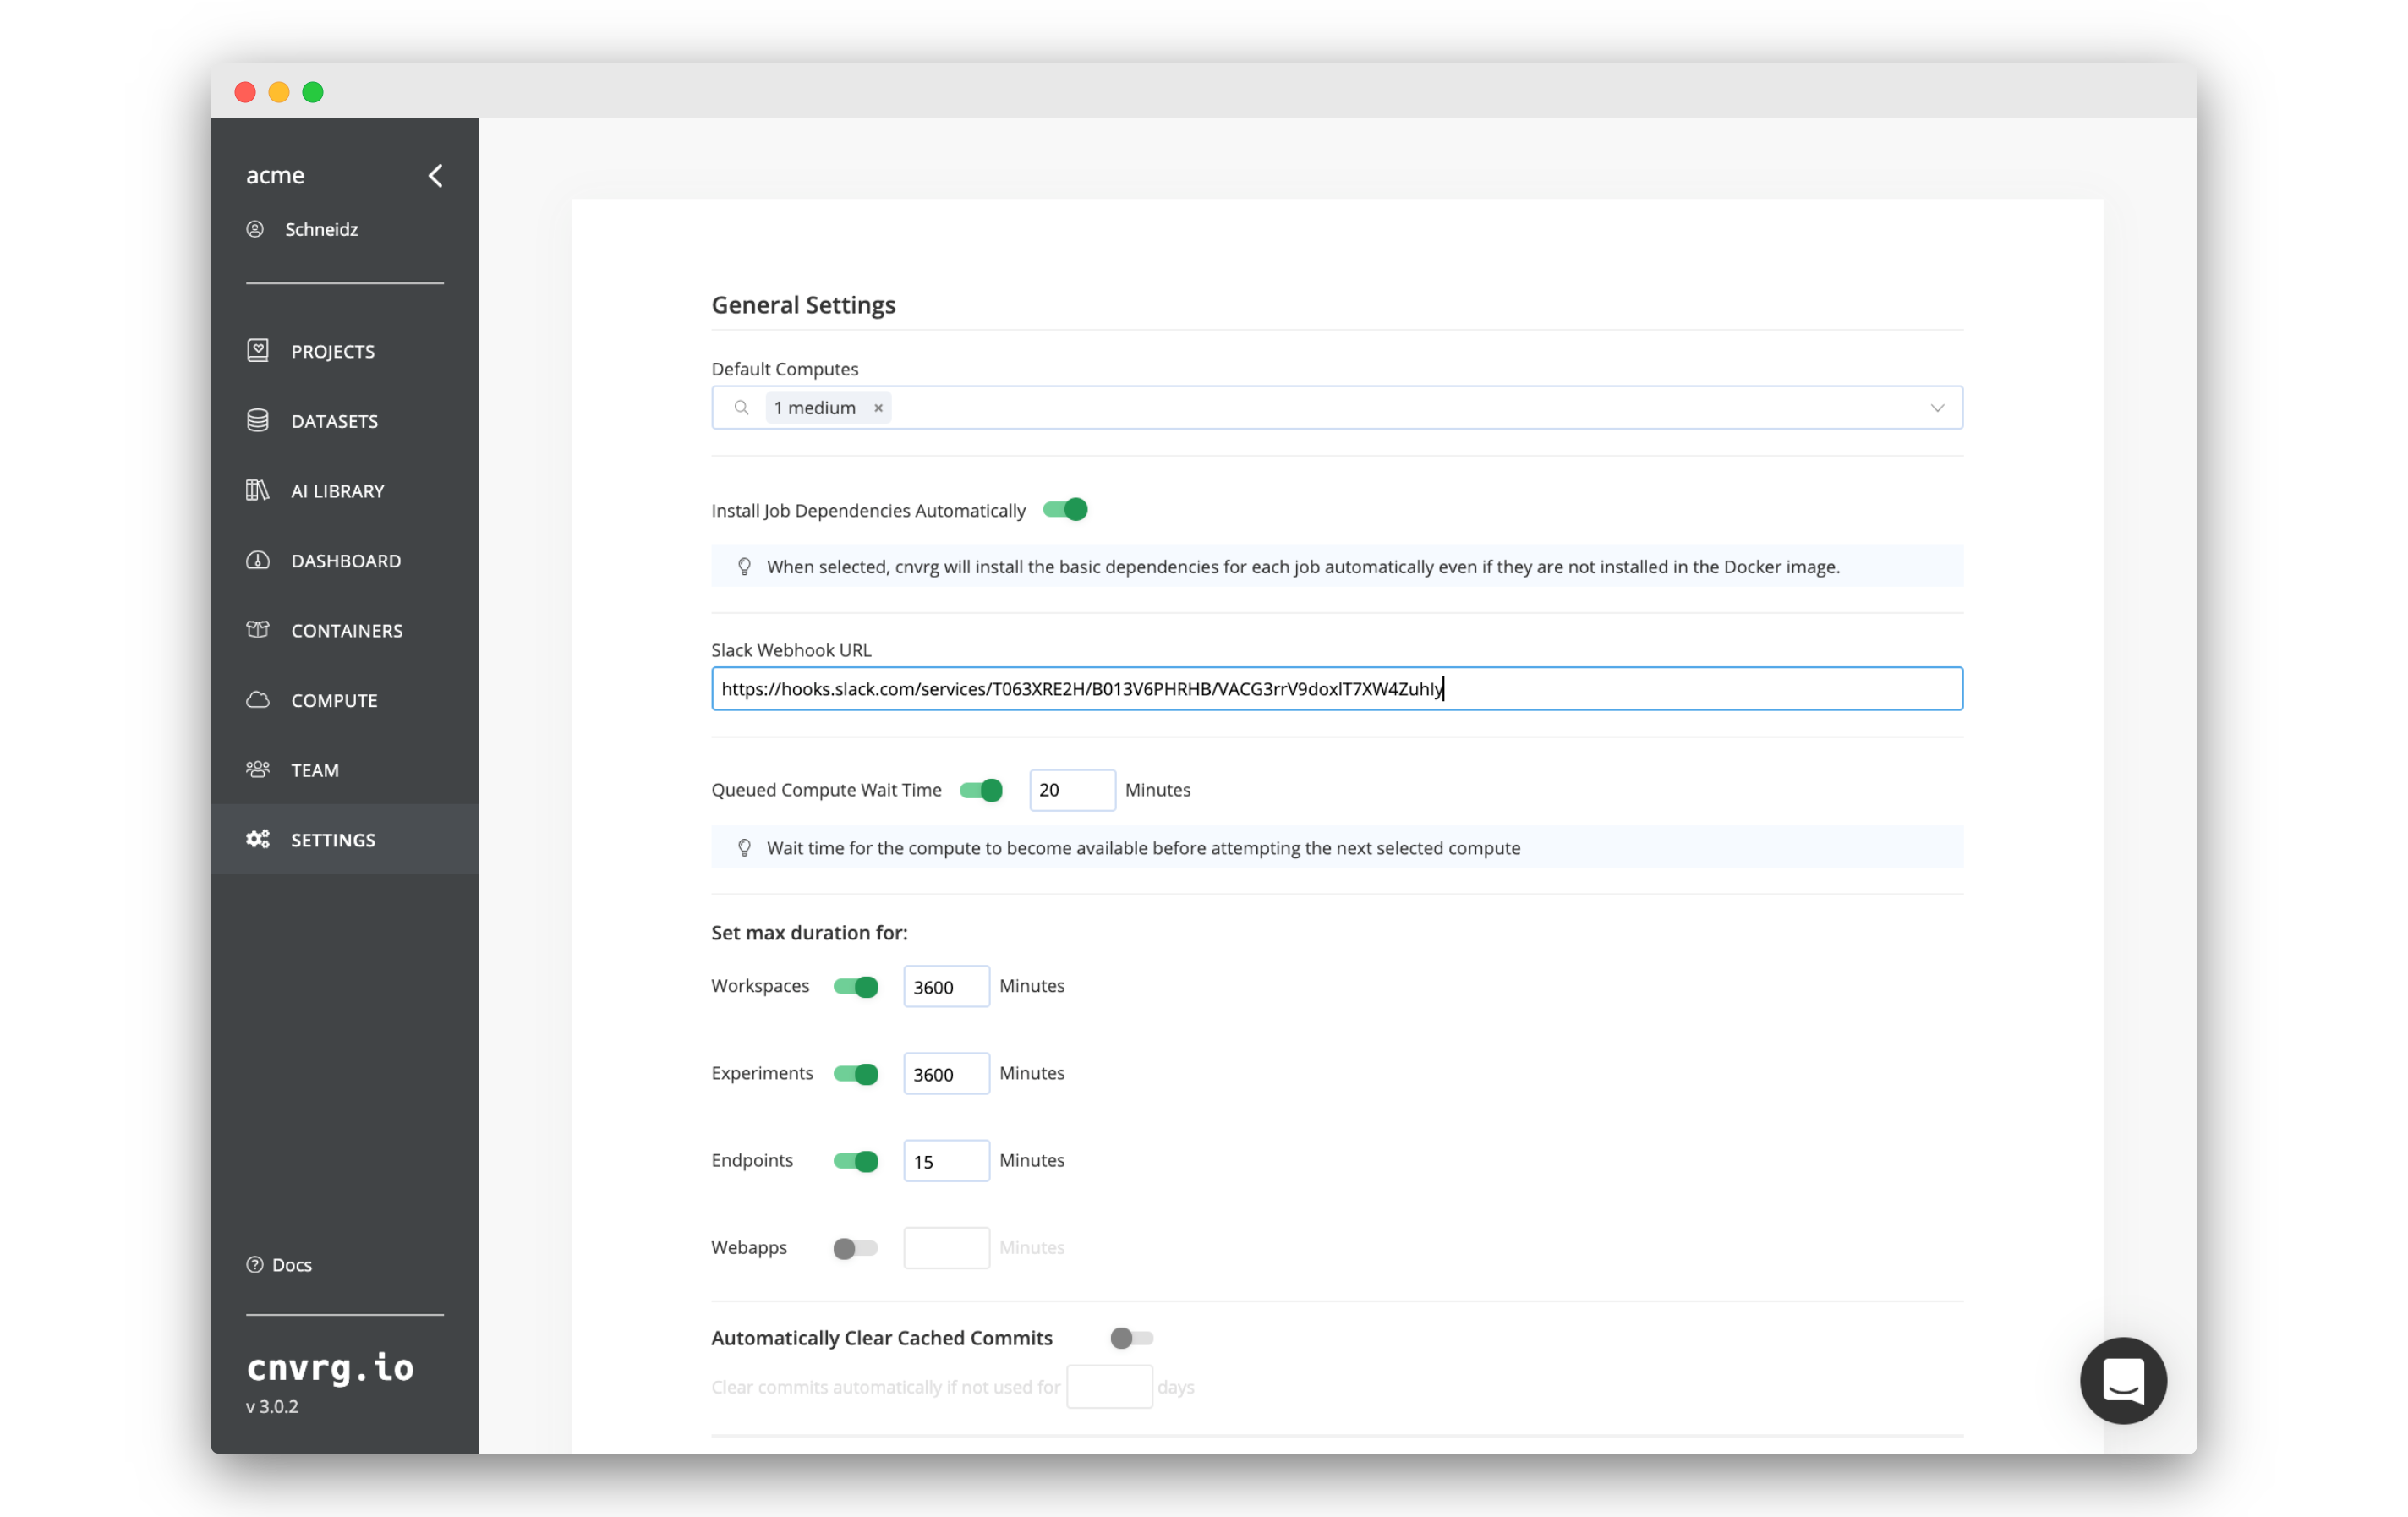Click the Endpoints minutes field
The image size is (2408, 1517).
pos(946,1161)
